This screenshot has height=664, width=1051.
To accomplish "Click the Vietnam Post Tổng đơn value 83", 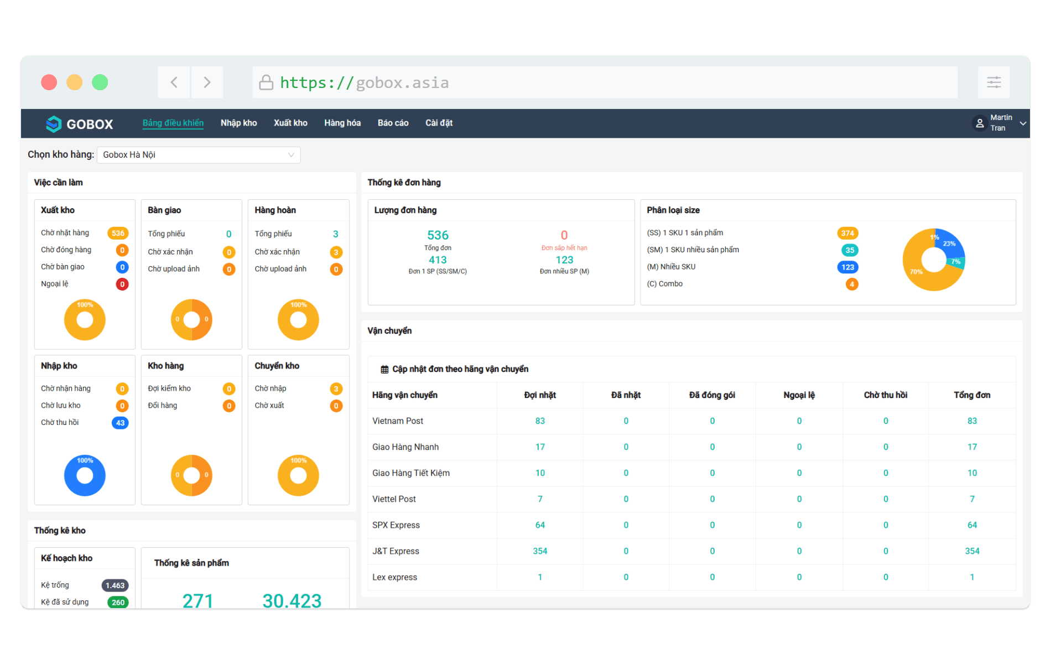I will [972, 421].
